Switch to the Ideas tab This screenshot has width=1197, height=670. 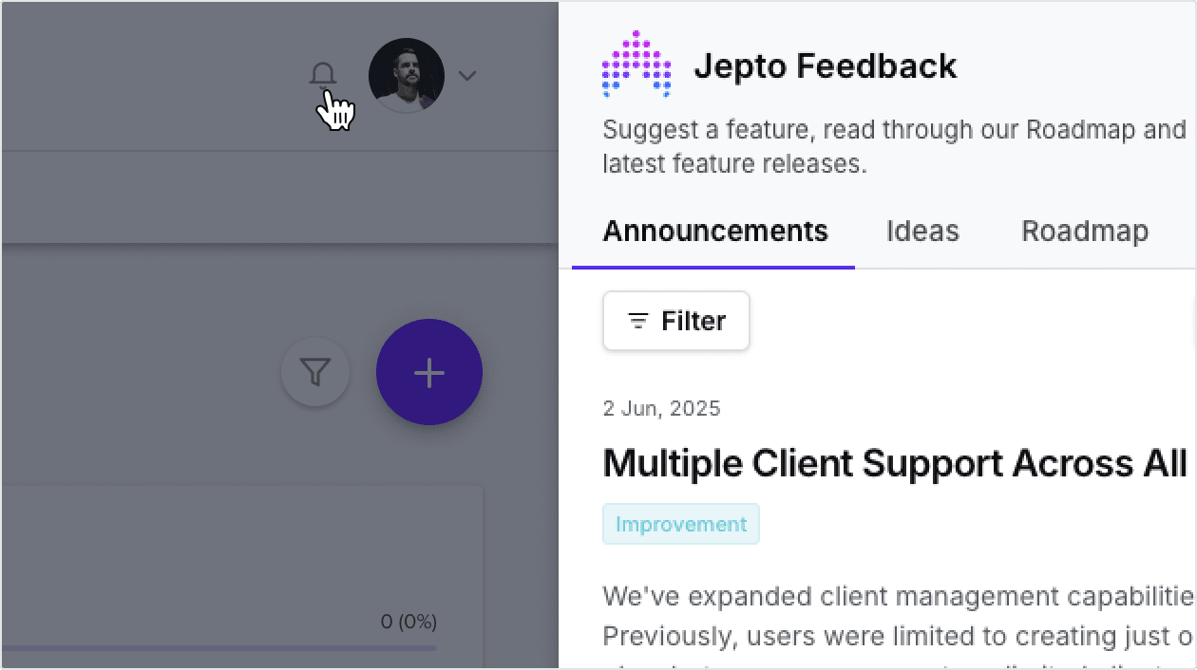(921, 230)
